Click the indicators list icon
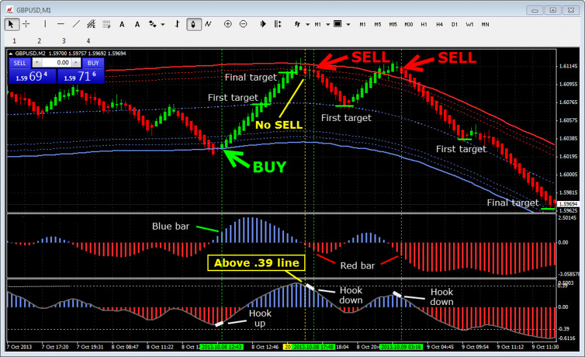 pyautogui.click(x=297, y=24)
